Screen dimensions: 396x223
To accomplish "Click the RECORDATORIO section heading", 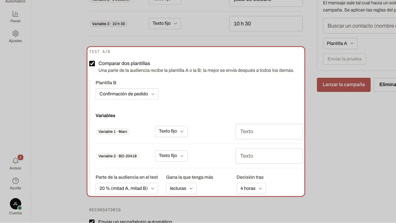I will [105, 210].
